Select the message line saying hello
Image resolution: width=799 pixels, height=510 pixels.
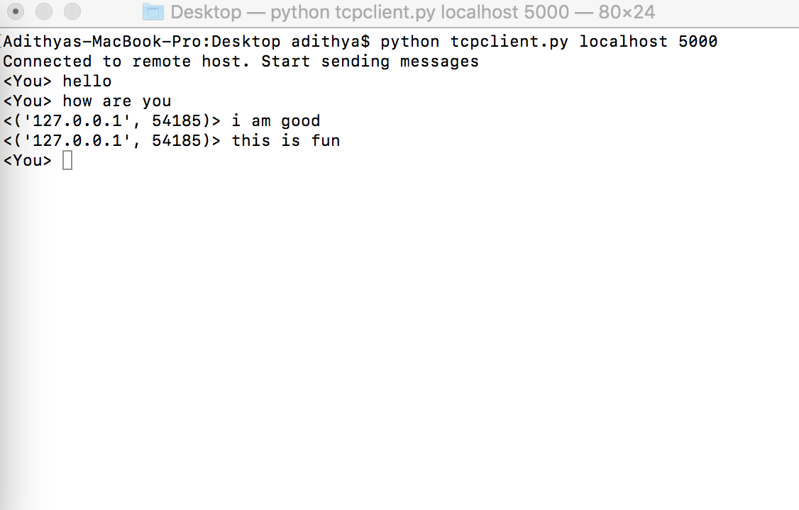tap(87, 81)
